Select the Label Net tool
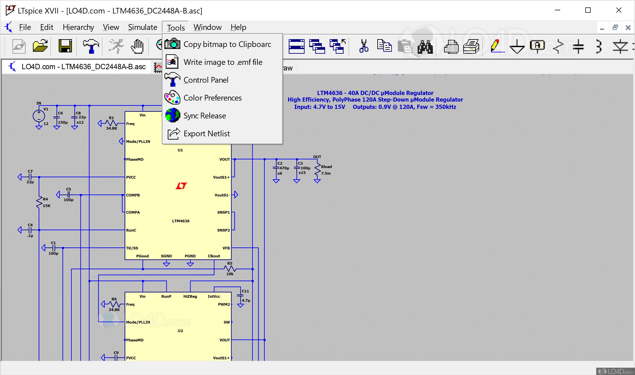The width and height of the screenshot is (635, 375). pyautogui.click(x=537, y=46)
